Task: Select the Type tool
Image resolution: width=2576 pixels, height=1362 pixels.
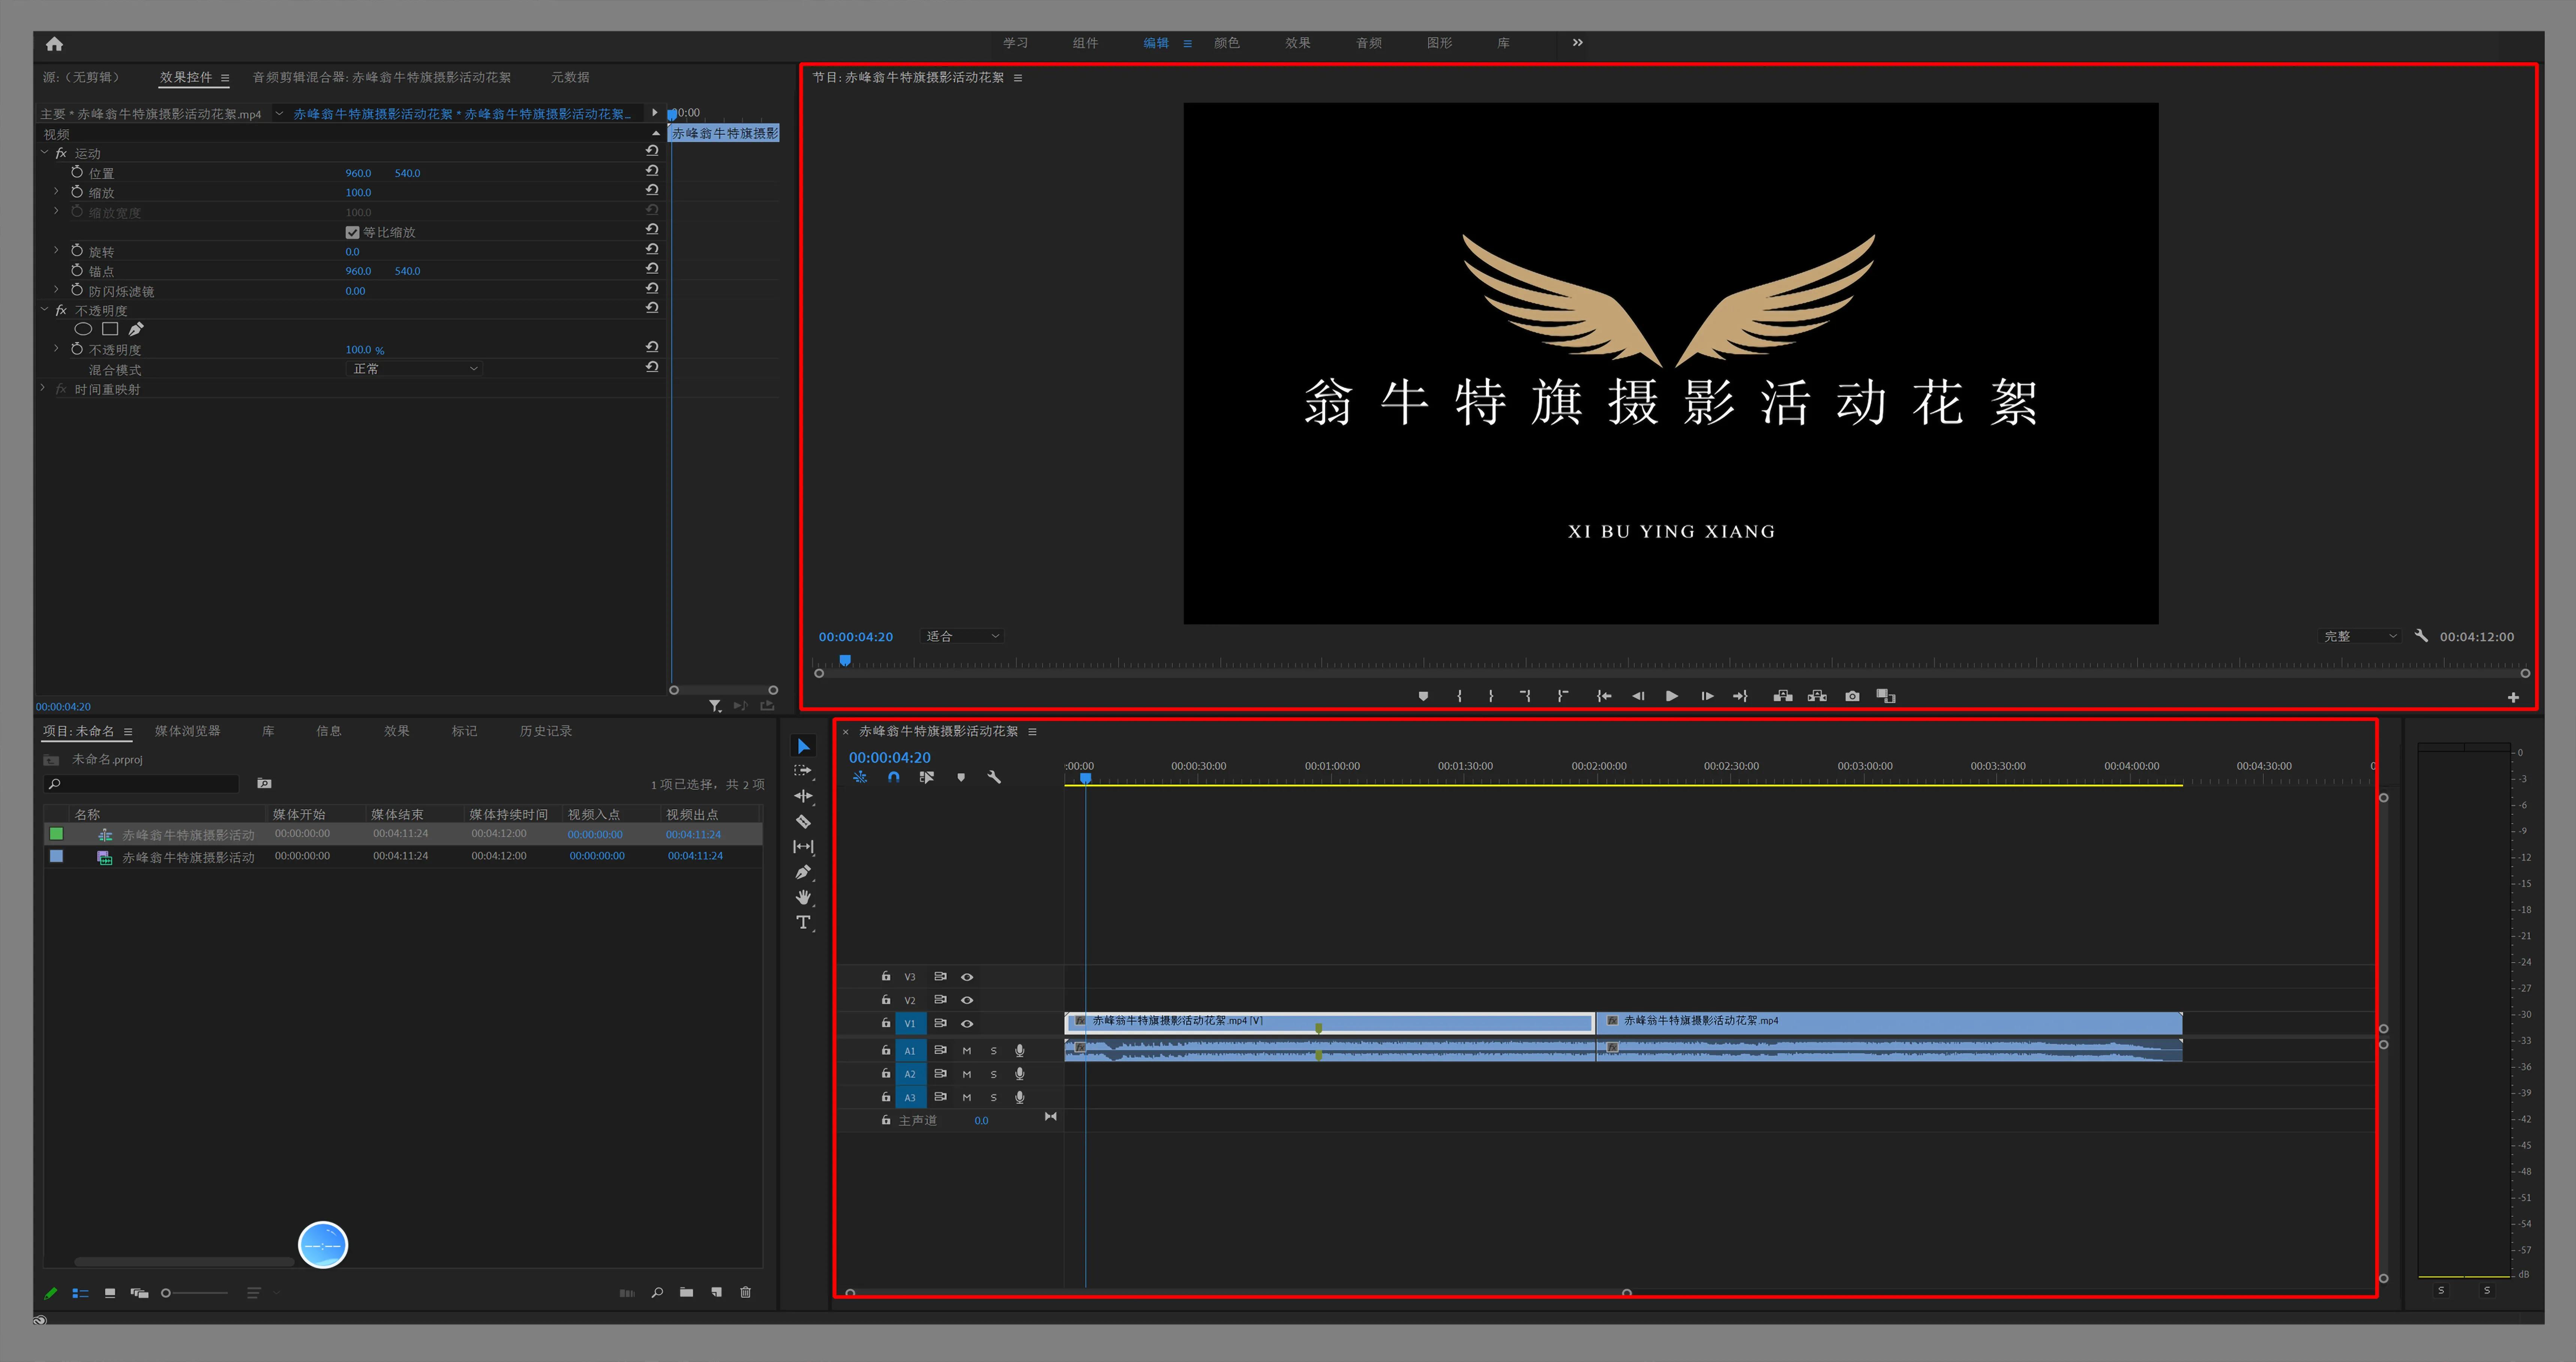Action: 803,922
